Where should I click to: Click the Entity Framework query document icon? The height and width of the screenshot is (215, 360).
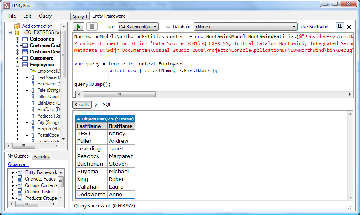[20, 172]
